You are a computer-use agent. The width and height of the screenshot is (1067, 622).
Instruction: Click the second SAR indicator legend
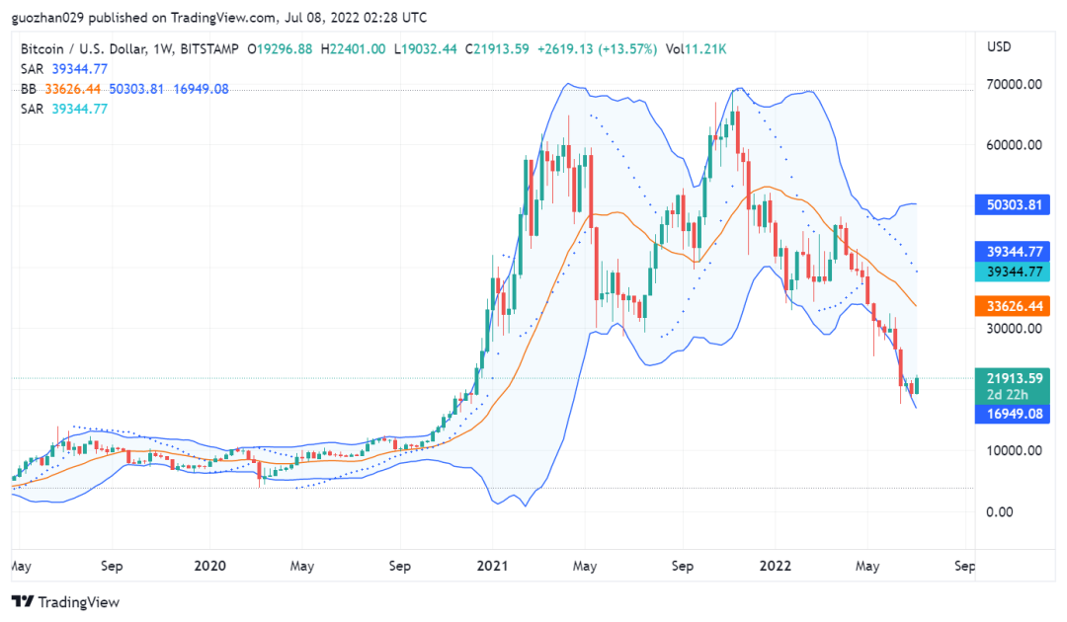(x=64, y=109)
